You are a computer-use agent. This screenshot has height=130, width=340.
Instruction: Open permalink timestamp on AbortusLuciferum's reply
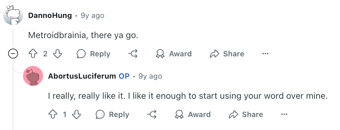[x=150, y=76]
